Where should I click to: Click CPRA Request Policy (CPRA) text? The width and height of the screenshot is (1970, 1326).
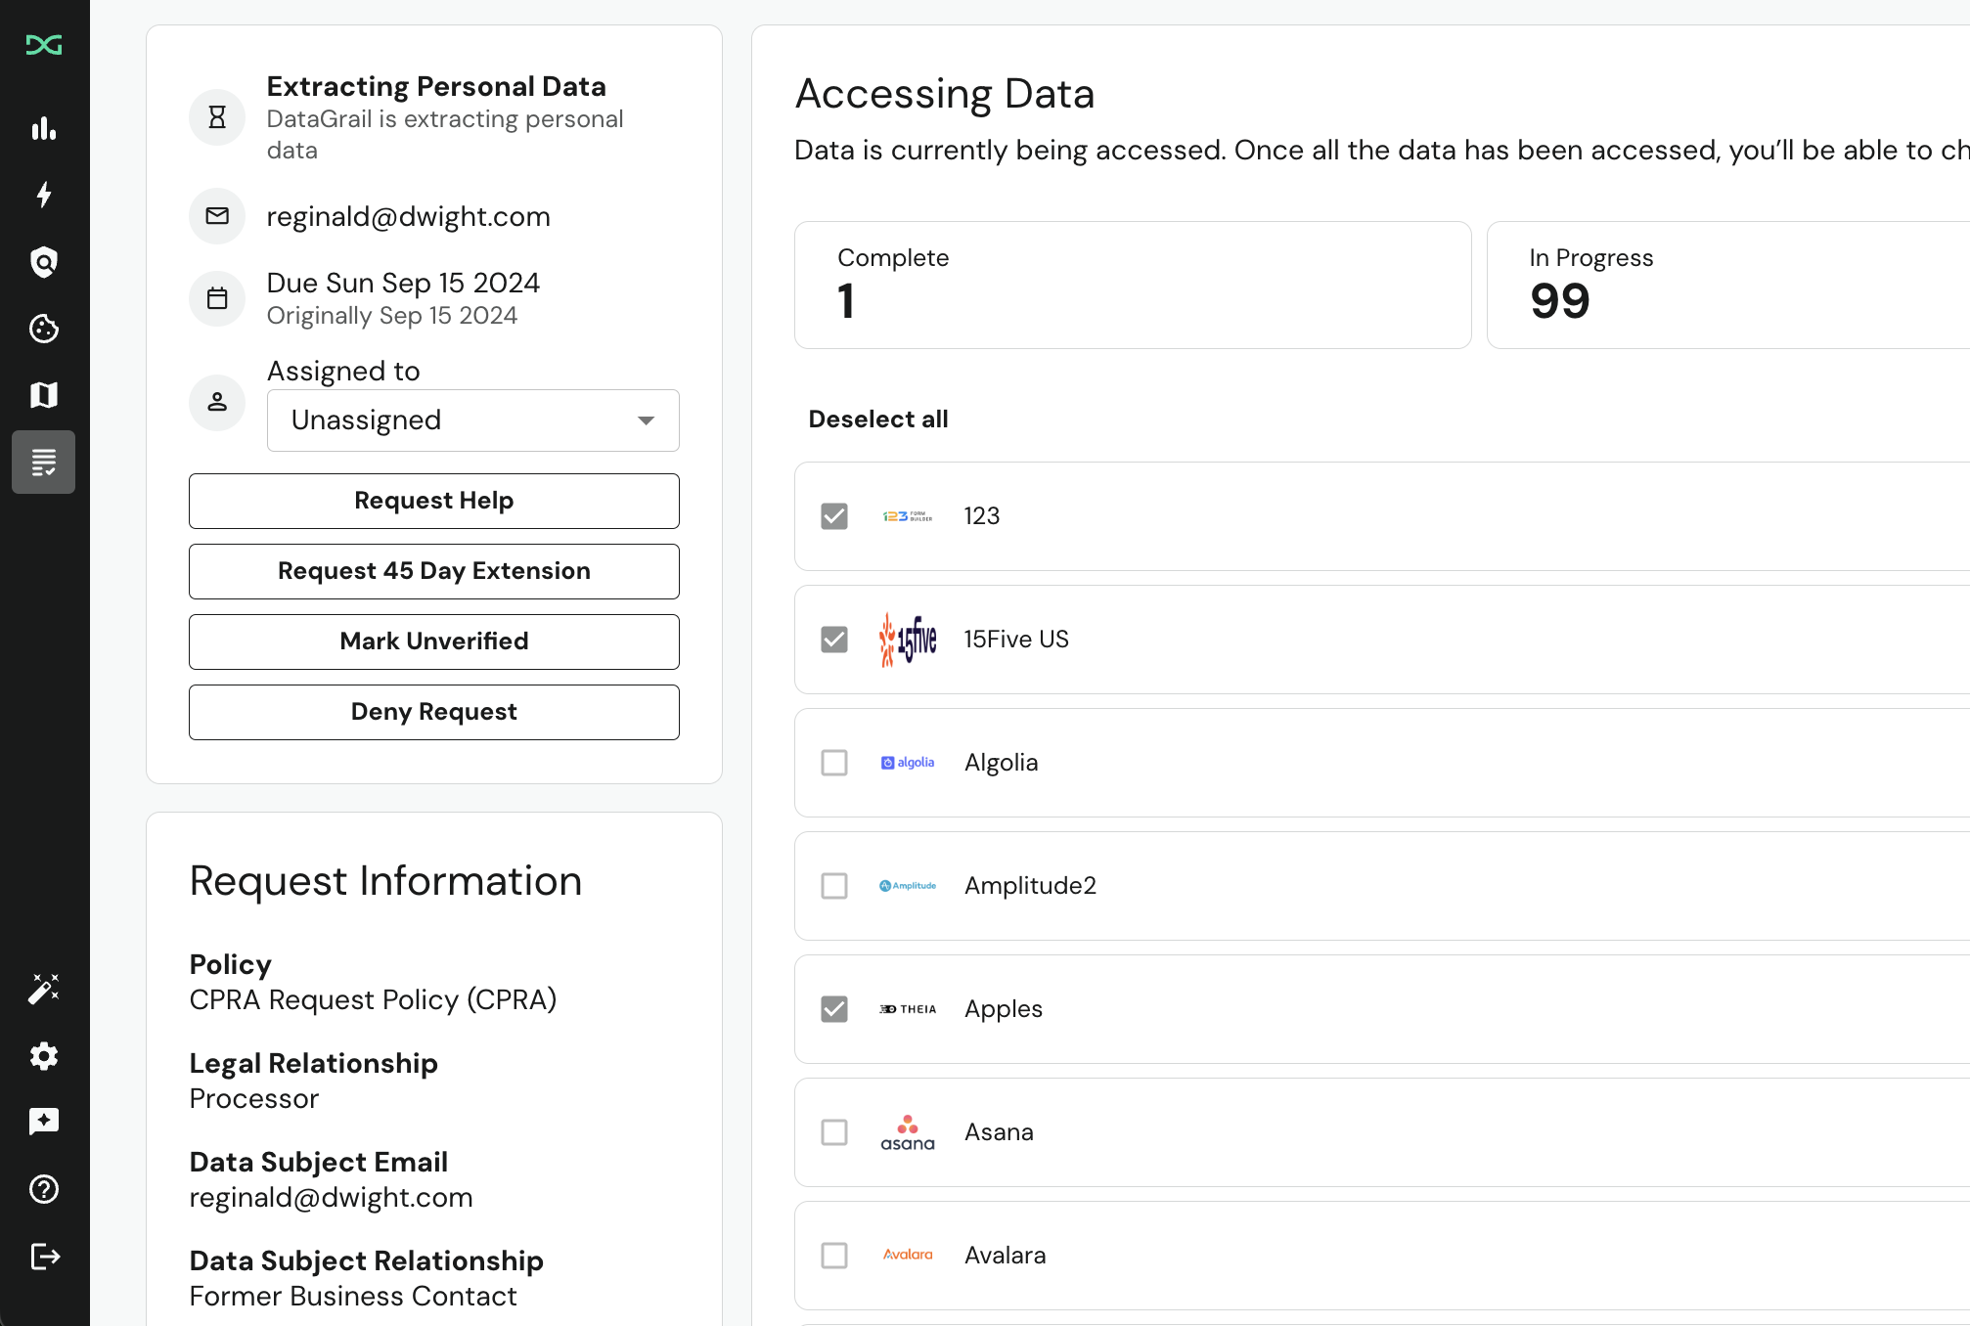pos(373,999)
